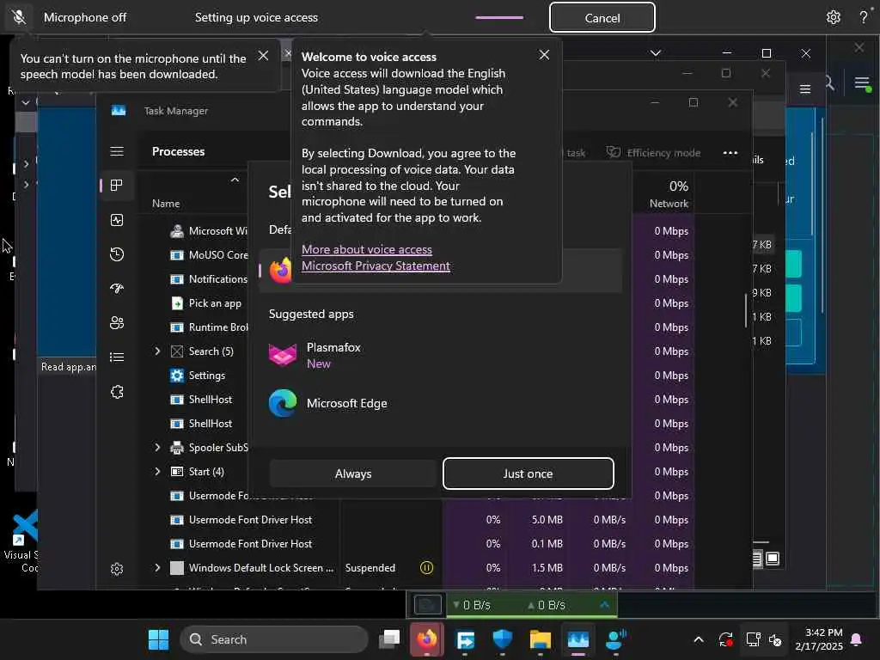Open voice access app on taskbar
This screenshot has height=660, width=880.
[615, 639]
